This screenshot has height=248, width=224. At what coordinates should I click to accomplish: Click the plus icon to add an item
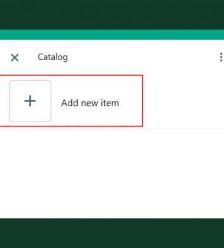[x=30, y=101]
